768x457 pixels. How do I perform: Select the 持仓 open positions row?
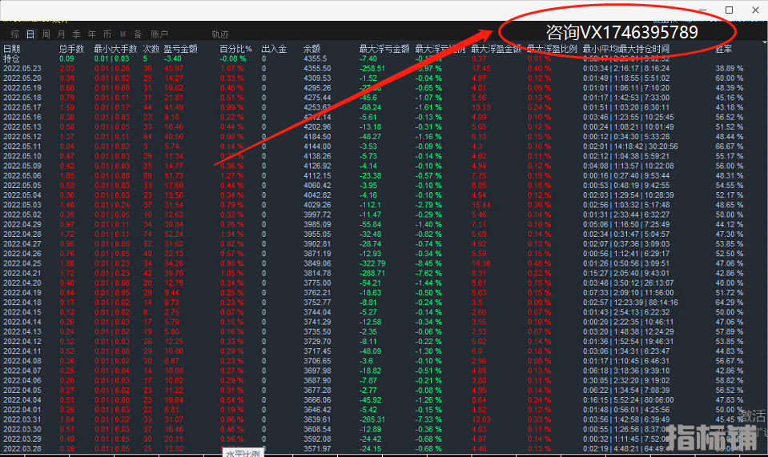click(x=12, y=58)
